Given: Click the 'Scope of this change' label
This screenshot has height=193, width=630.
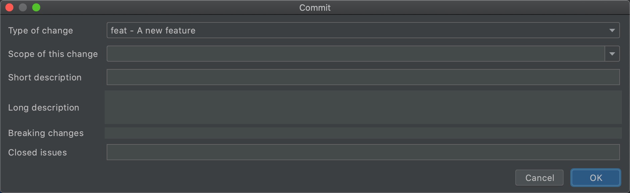Looking at the screenshot, I should (53, 54).
